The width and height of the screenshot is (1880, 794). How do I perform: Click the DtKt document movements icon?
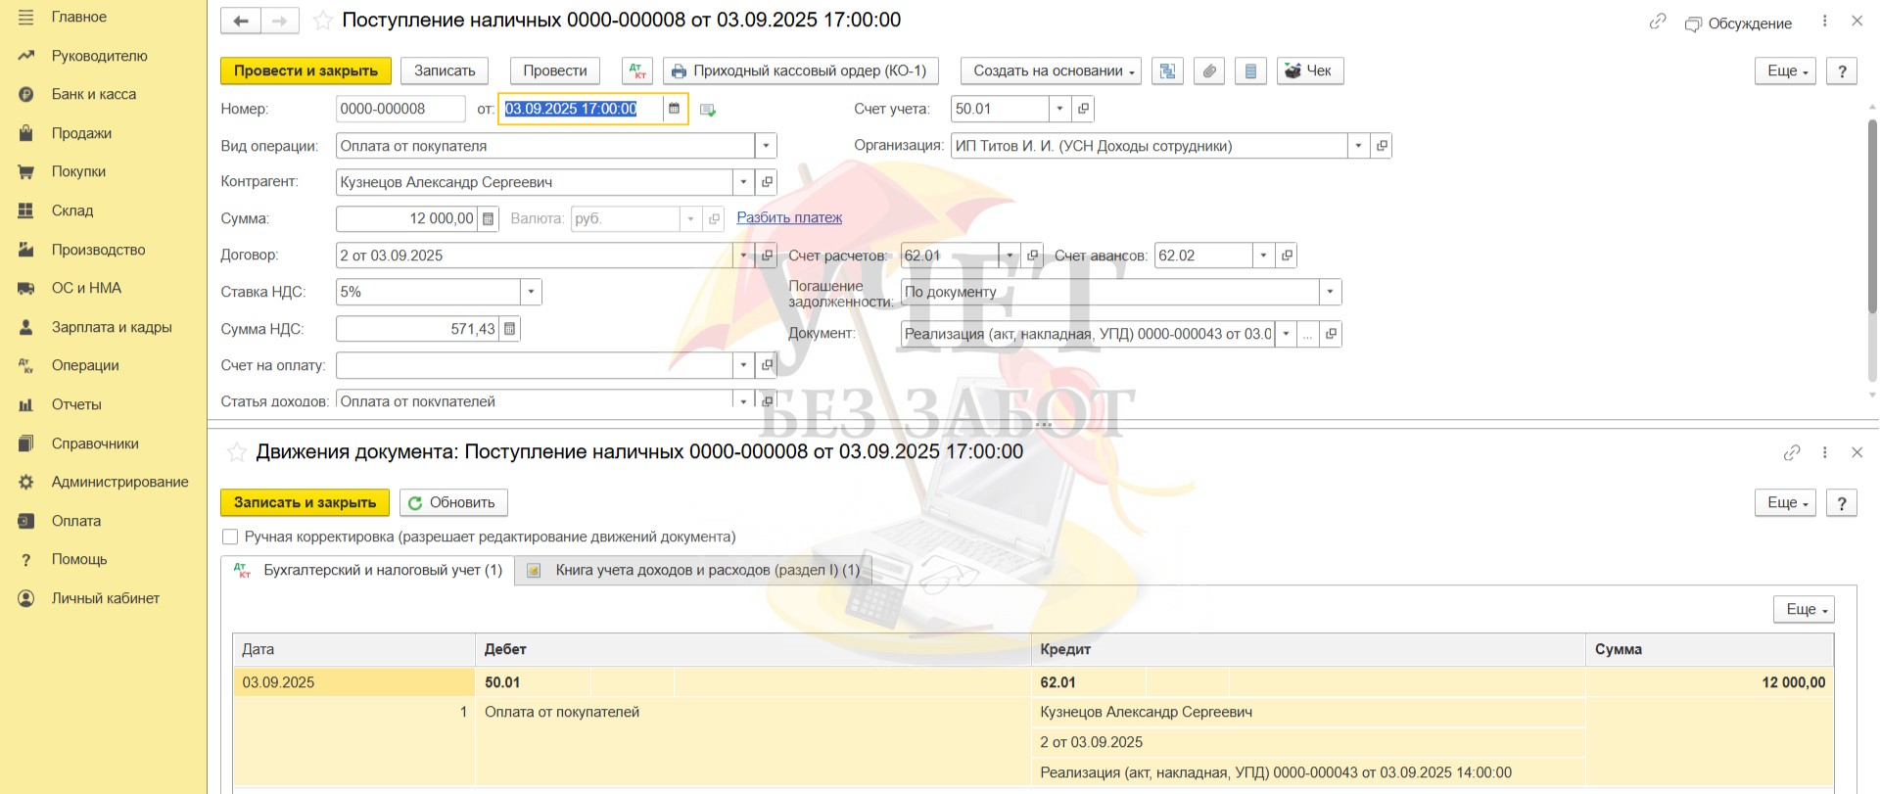click(637, 70)
